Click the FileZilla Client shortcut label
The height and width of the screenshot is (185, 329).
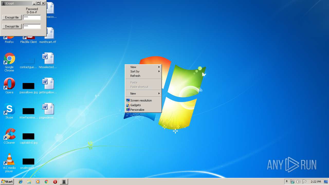click(29, 42)
